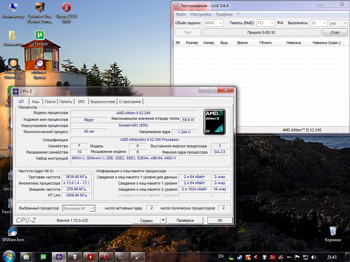Open the ? help menu in LinX
This screenshot has height=262, width=350.
(x=238, y=14)
